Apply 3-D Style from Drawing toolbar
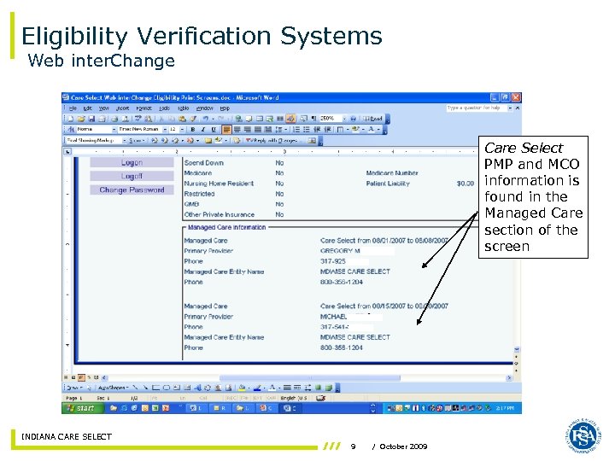The width and height of the screenshot is (615, 461). pos(329,388)
